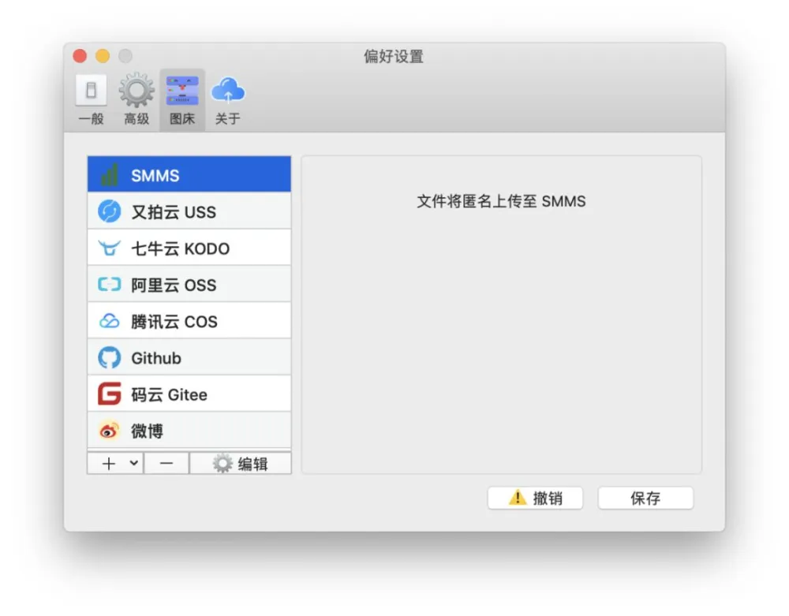The width and height of the screenshot is (789, 616).
Task: Select the 码云 Gitee row
Action: pos(189,394)
